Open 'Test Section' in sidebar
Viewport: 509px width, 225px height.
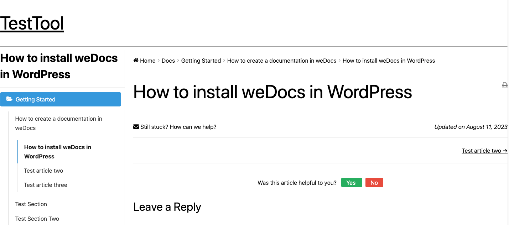click(31, 204)
